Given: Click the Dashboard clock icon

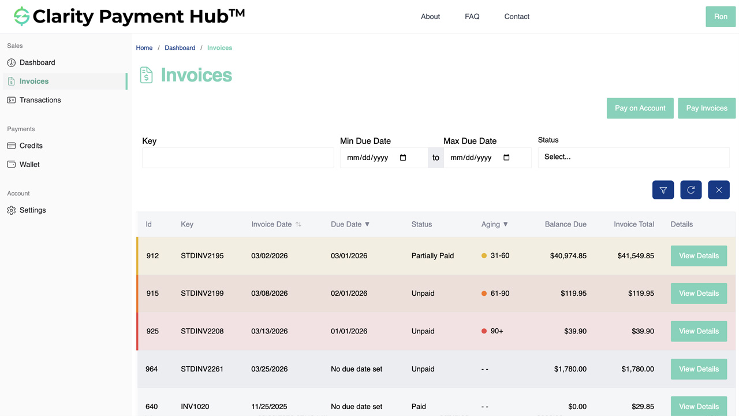Looking at the screenshot, I should [x=11, y=62].
